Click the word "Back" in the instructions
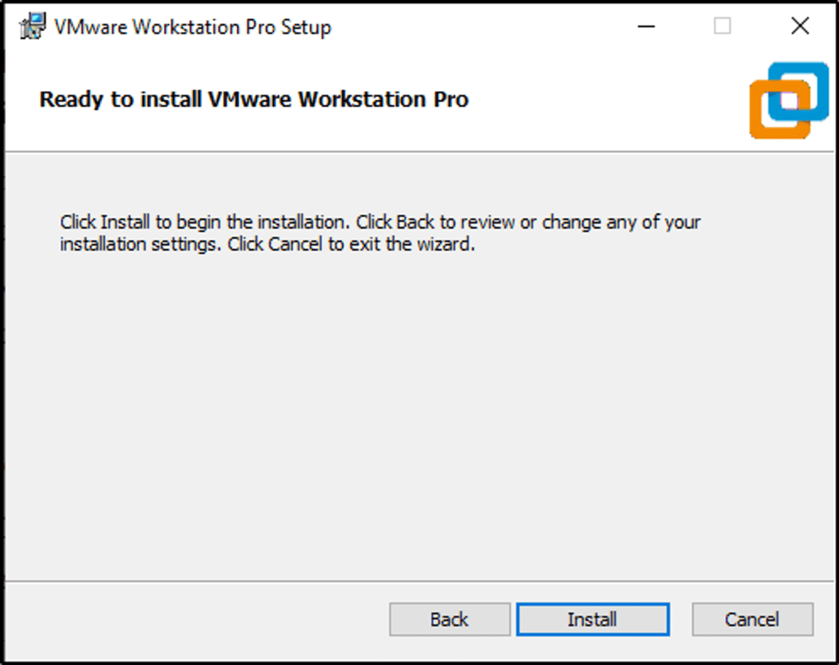The height and width of the screenshot is (665, 839). tap(416, 222)
